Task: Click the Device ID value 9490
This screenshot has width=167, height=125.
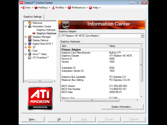Action: coord(112,59)
